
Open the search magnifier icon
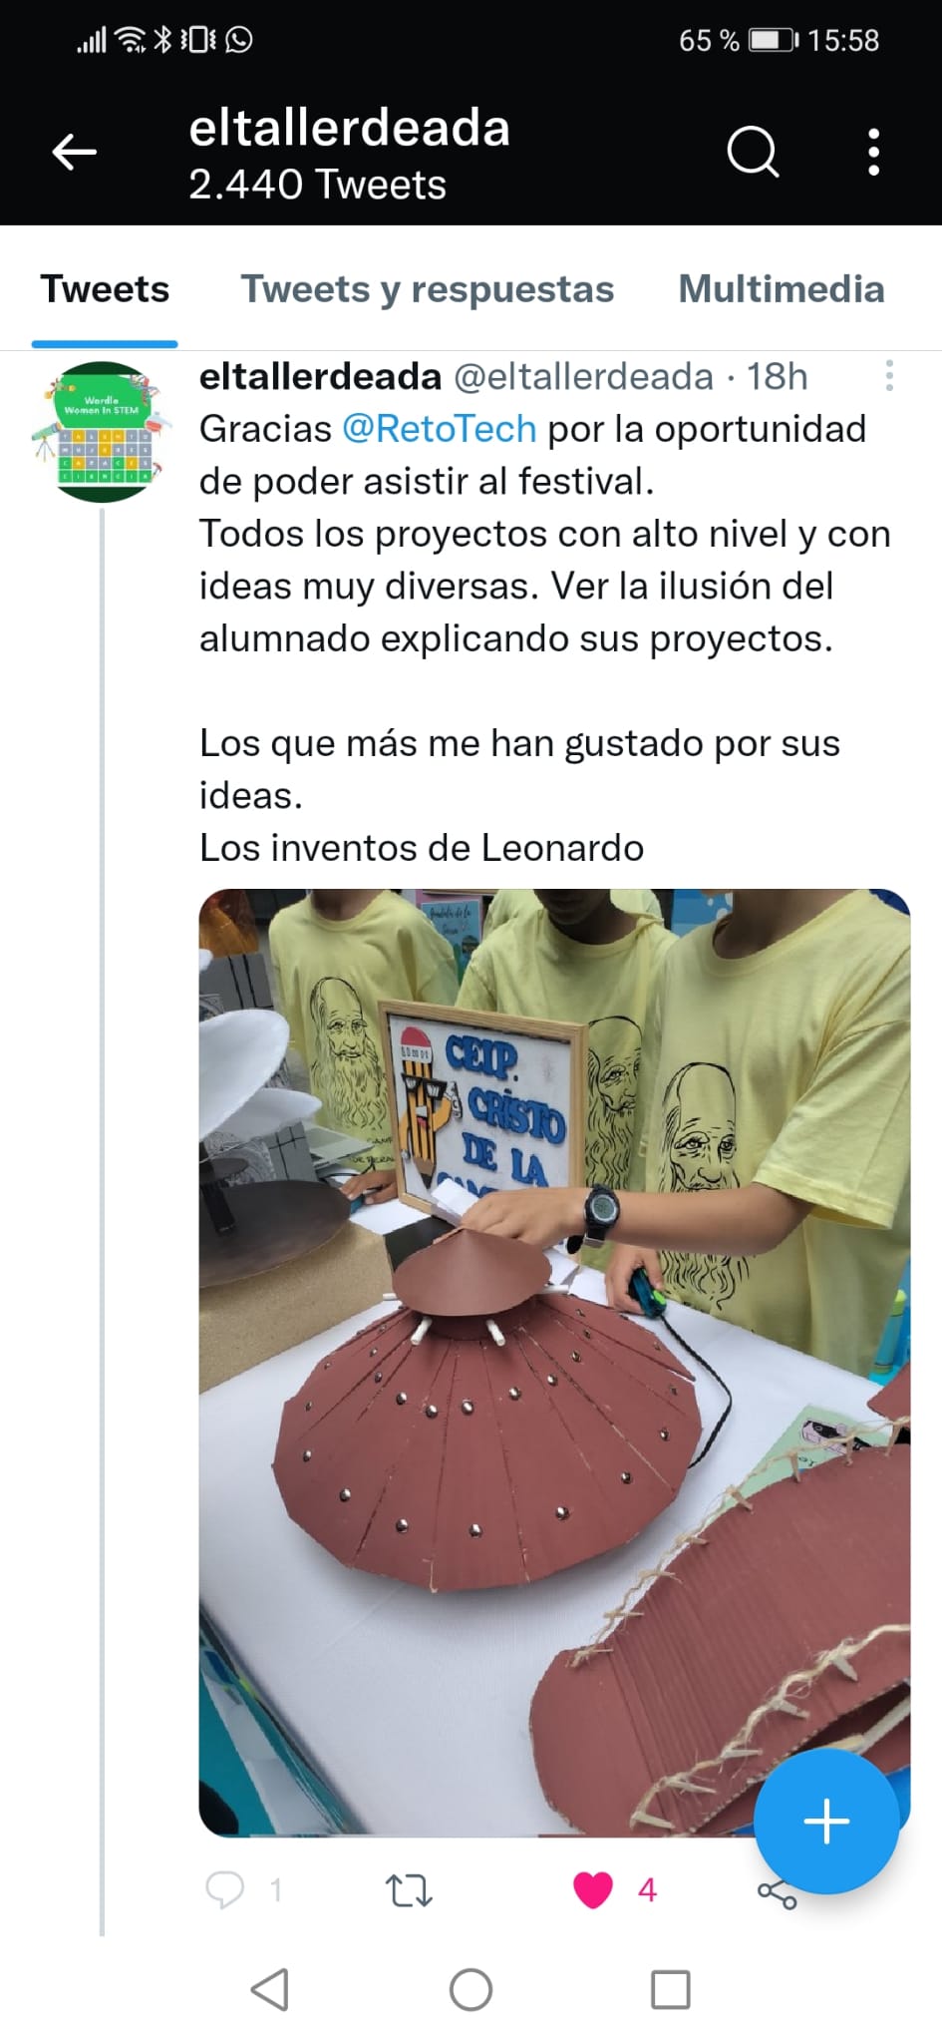pyautogui.click(x=753, y=153)
